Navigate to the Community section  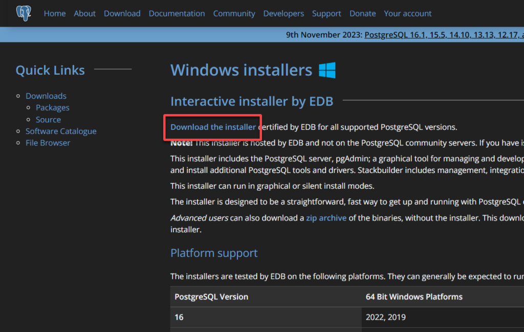pos(234,14)
